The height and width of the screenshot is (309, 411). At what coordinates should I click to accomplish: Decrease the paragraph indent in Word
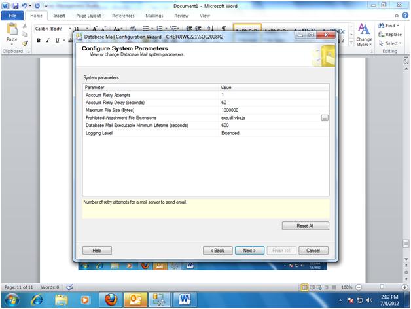[x=189, y=28]
